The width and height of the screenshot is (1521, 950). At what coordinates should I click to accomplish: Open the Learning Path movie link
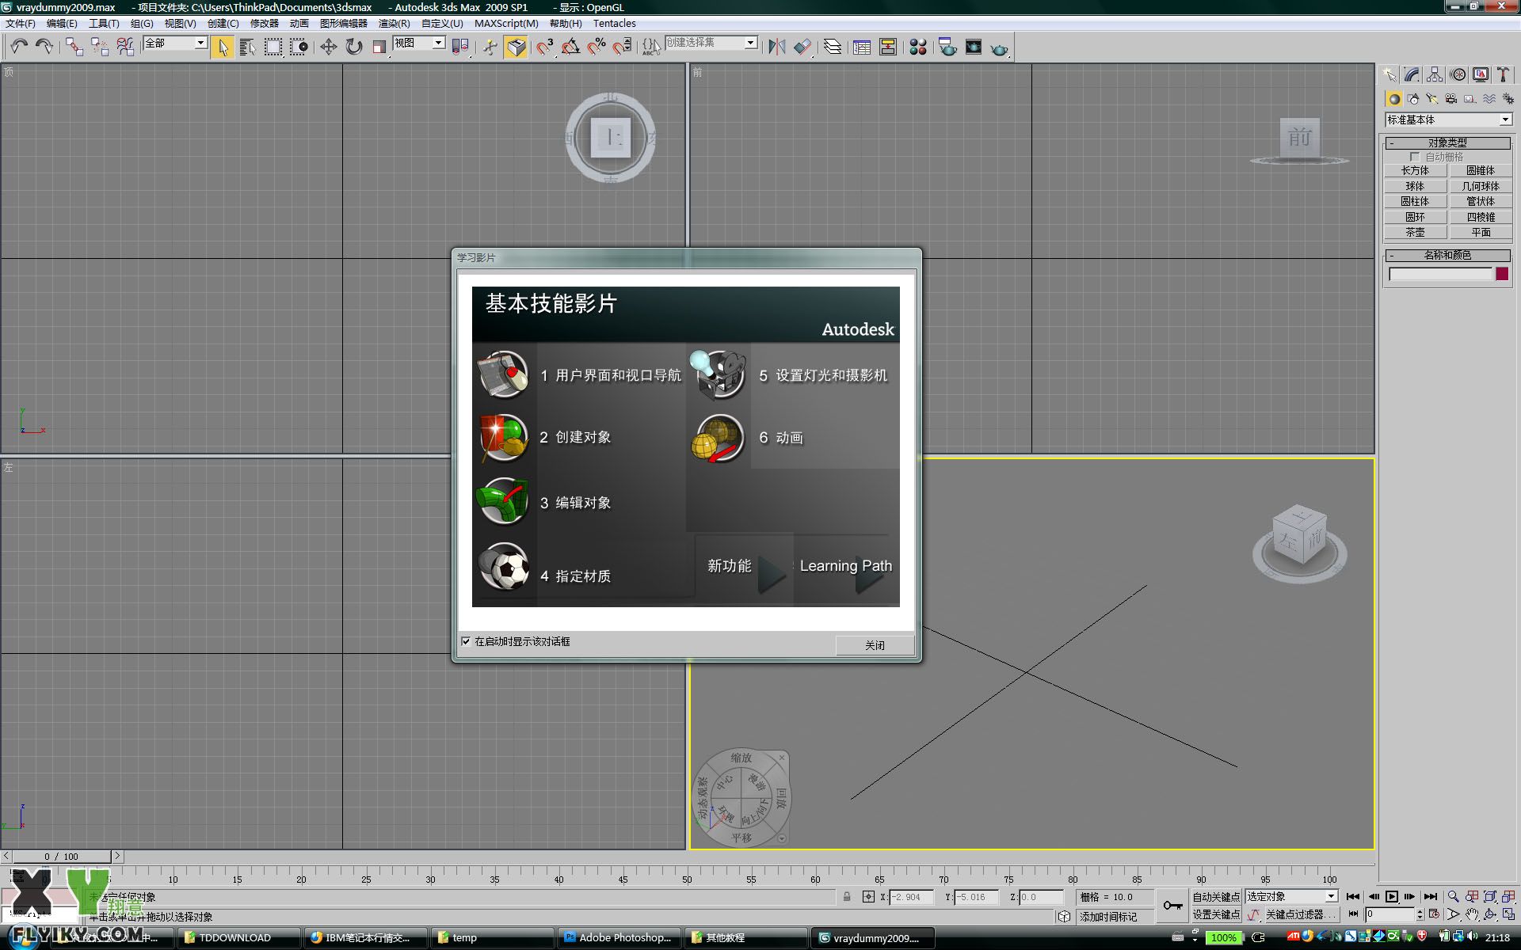(x=846, y=566)
